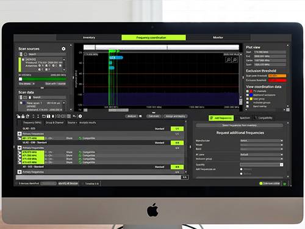The image size is (305, 229).
Task: Open the Manufacturer dropdown
Action: [x=262, y=140]
